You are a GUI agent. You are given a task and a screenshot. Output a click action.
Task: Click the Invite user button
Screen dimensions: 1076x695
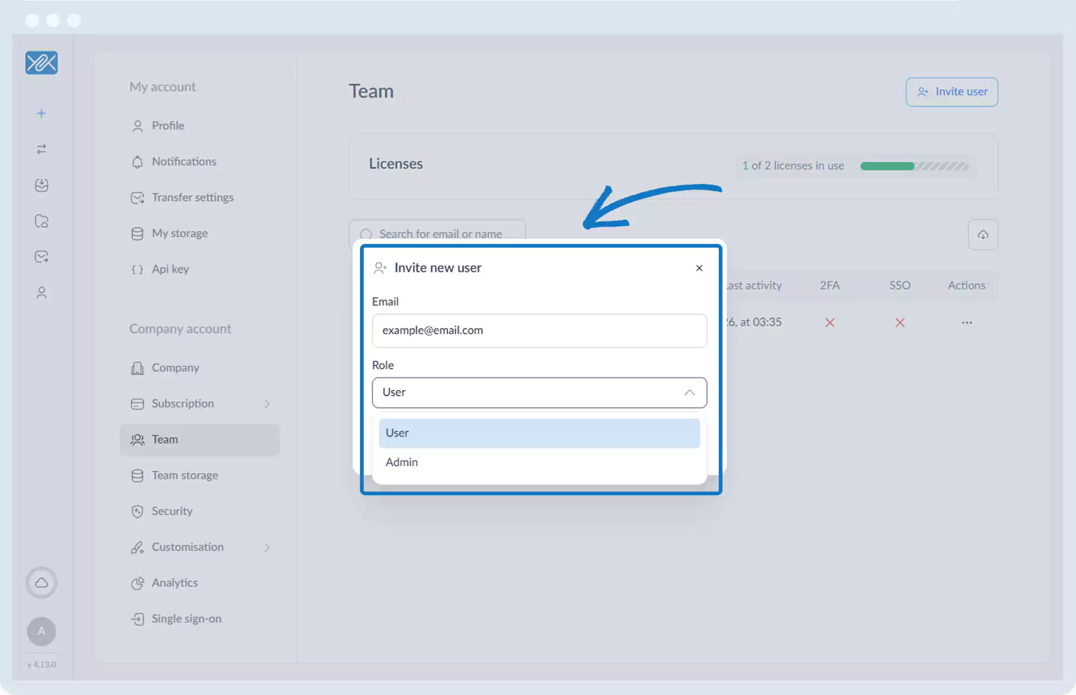(x=951, y=92)
